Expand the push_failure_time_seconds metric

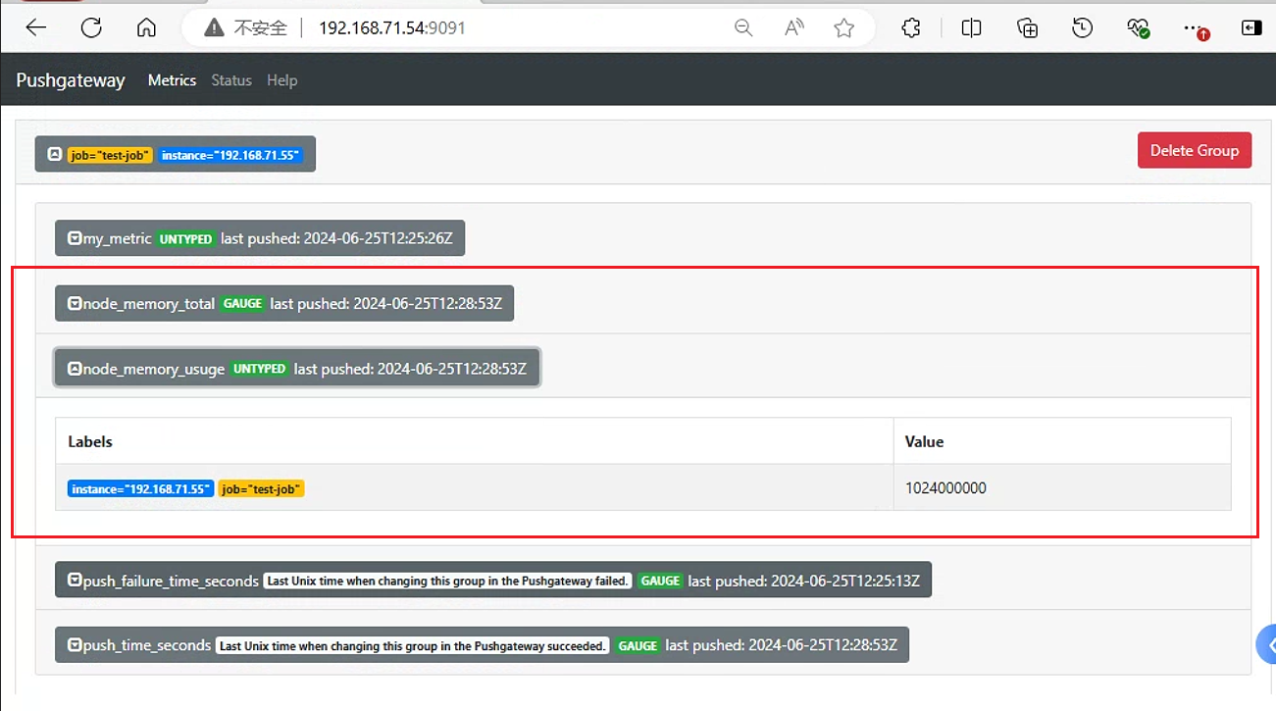pyautogui.click(x=493, y=581)
